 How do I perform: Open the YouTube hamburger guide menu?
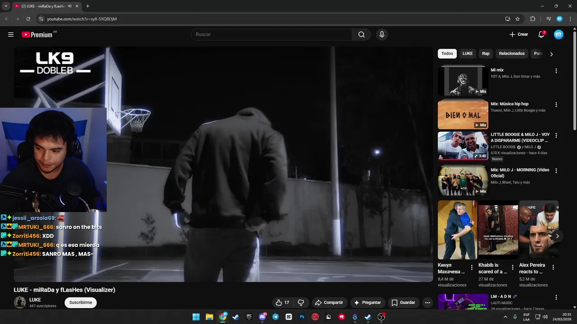[x=11, y=35]
